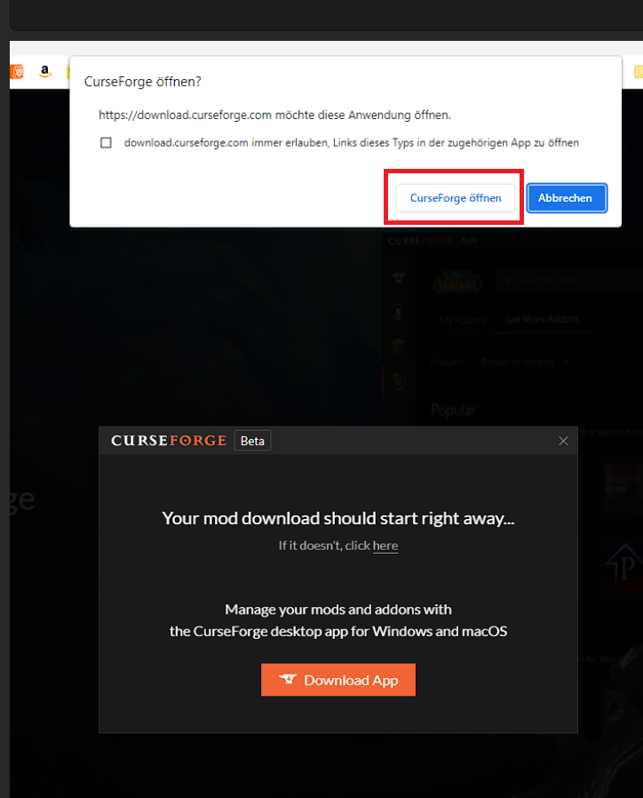Image resolution: width=643 pixels, height=798 pixels.
Task: Select the highlighted WoW sidebar game icon
Action: tap(398, 380)
